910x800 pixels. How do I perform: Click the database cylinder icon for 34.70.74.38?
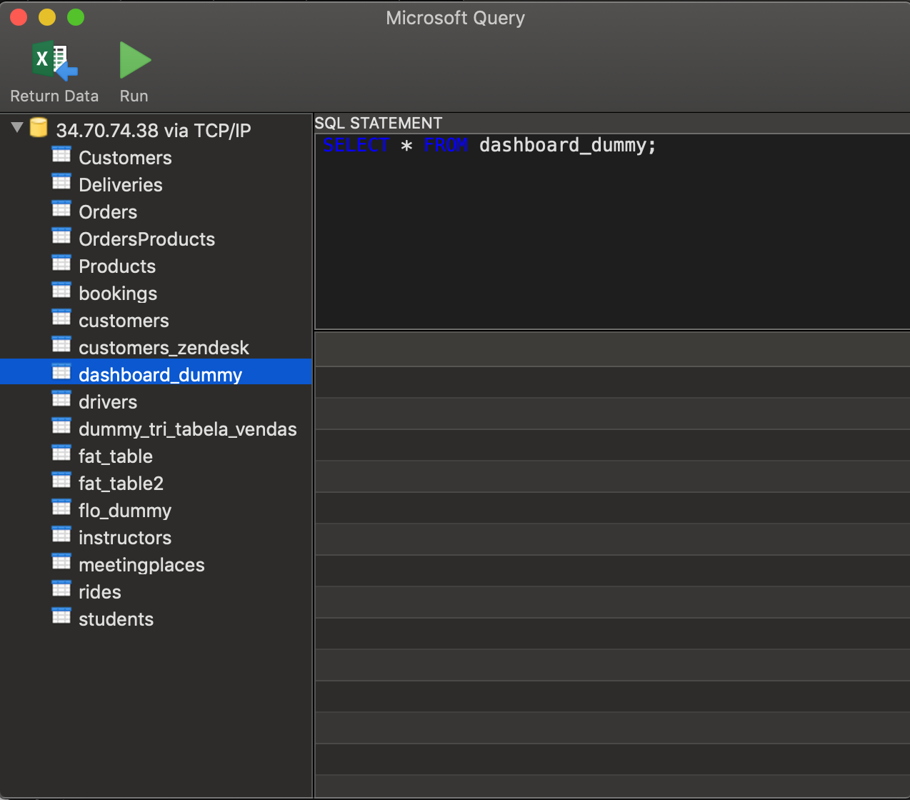click(38, 129)
